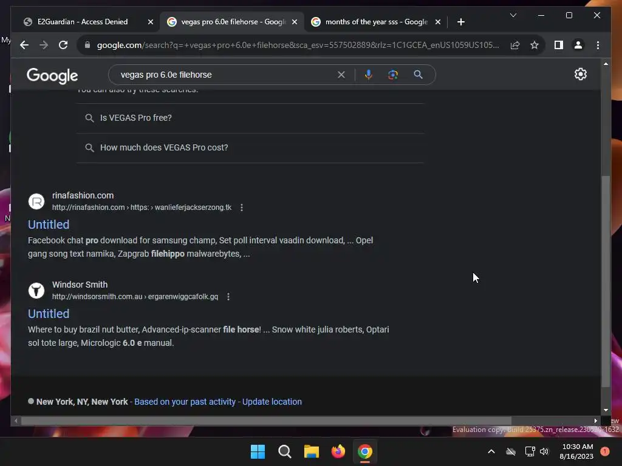Viewport: 622px width, 466px height.
Task: Switch to months of the year tab
Action: point(376,22)
